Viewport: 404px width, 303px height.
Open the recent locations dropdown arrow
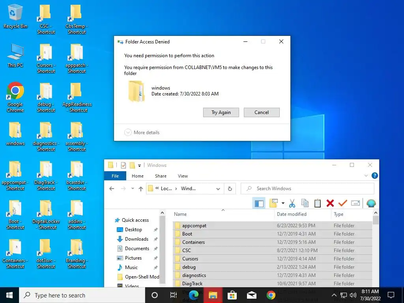click(133, 189)
